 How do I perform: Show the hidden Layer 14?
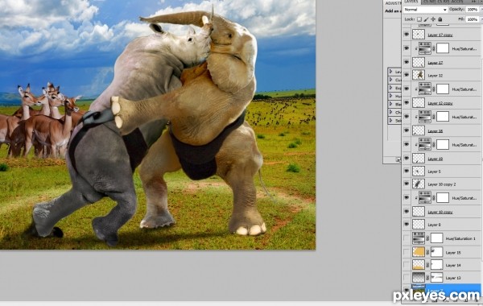(x=407, y=265)
